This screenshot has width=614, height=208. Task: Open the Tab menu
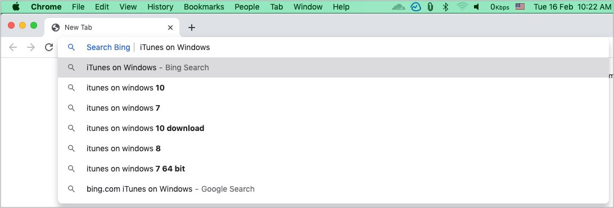pyautogui.click(x=277, y=7)
